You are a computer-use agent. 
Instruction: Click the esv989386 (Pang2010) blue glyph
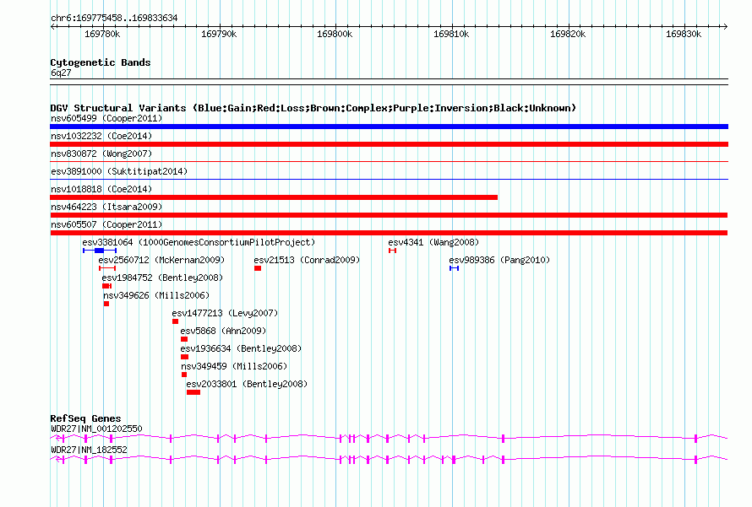pos(455,268)
